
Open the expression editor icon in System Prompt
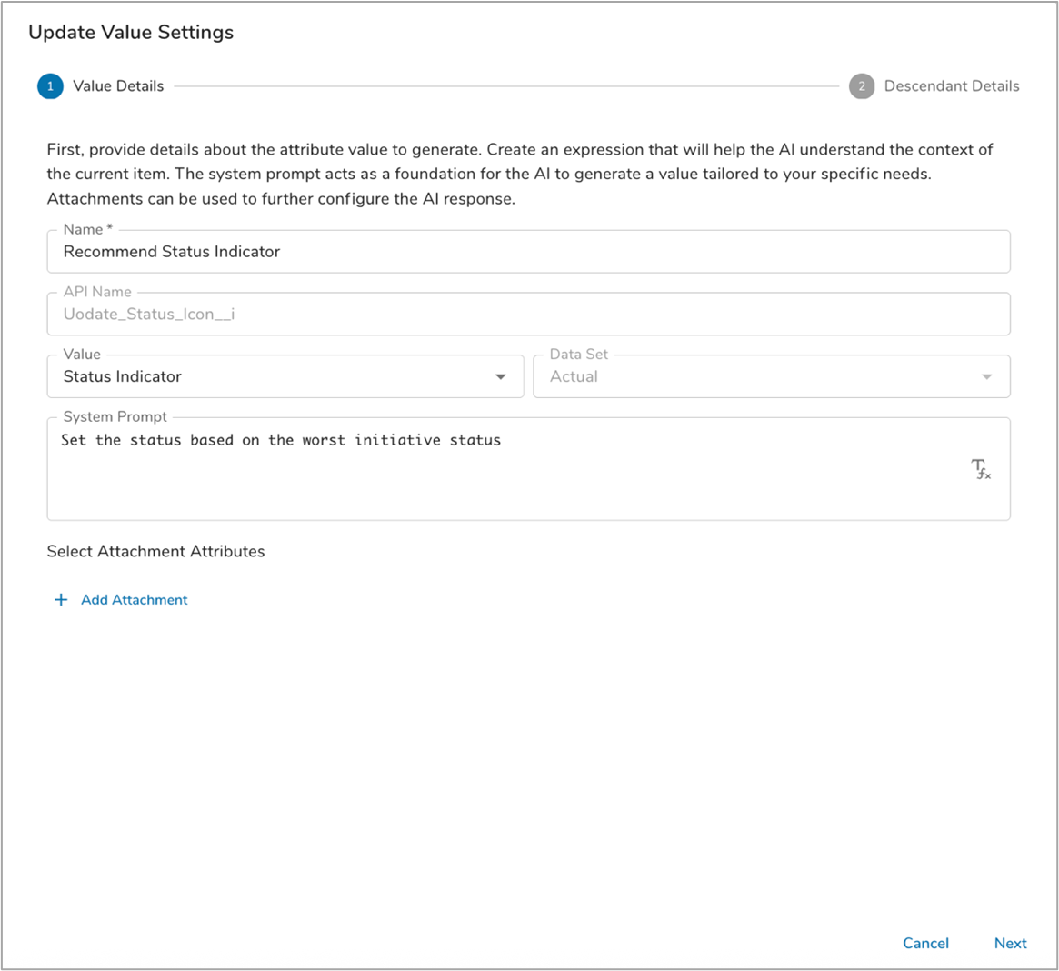980,469
